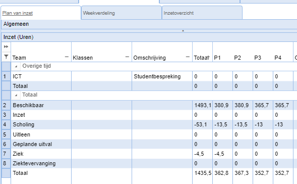Collapse the Team column with its minus icon
This screenshot has height=184, width=297.
tap(67, 57)
